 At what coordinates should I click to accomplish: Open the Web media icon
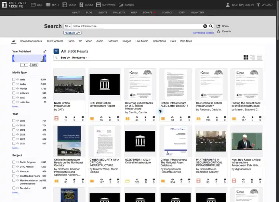point(33,5)
